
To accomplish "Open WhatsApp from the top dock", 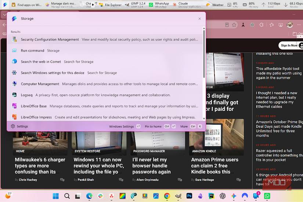I will pyautogui.click(x=159, y=5).
